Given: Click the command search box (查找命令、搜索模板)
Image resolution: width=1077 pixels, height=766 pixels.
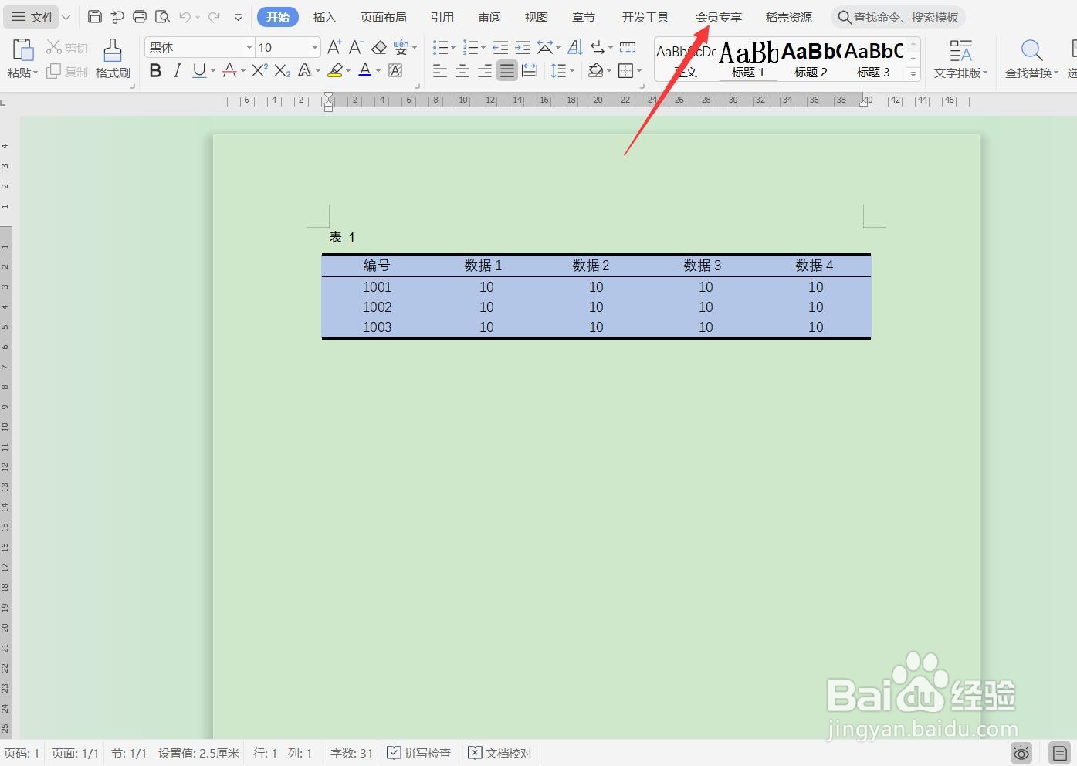Looking at the screenshot, I should pyautogui.click(x=898, y=17).
